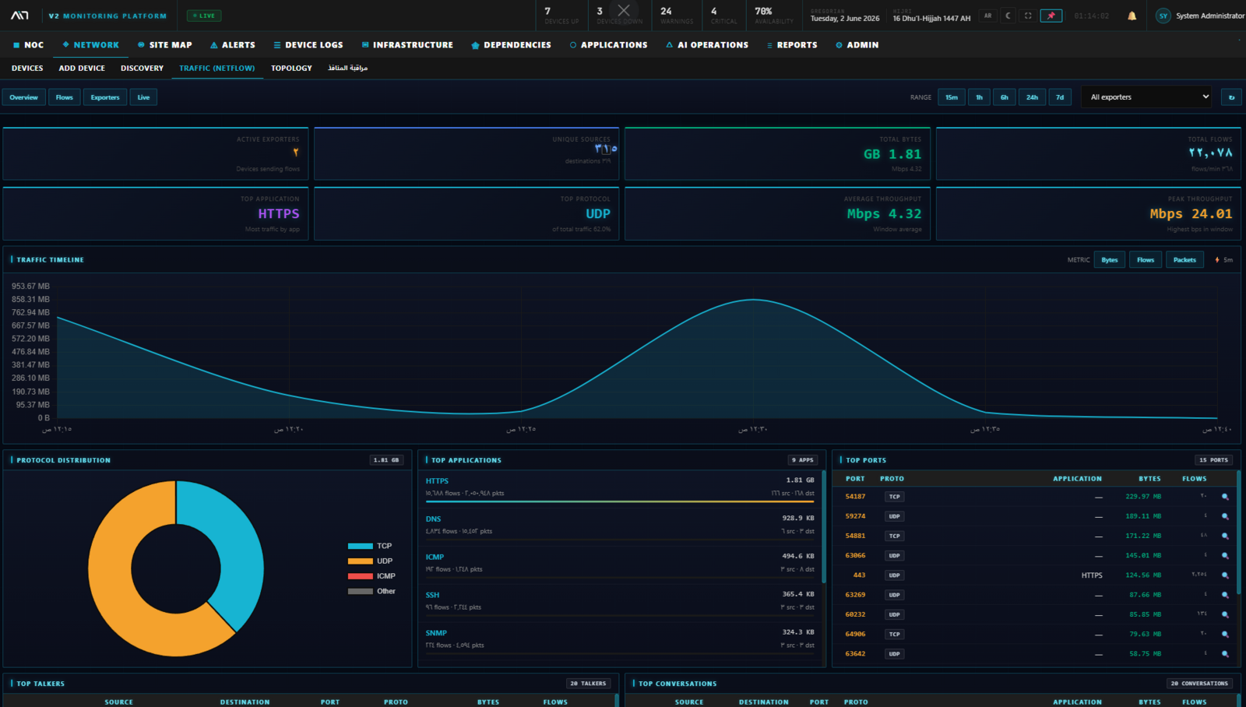
Task: Click the 5m auto-refresh lightning indicator
Action: pos(1223,260)
